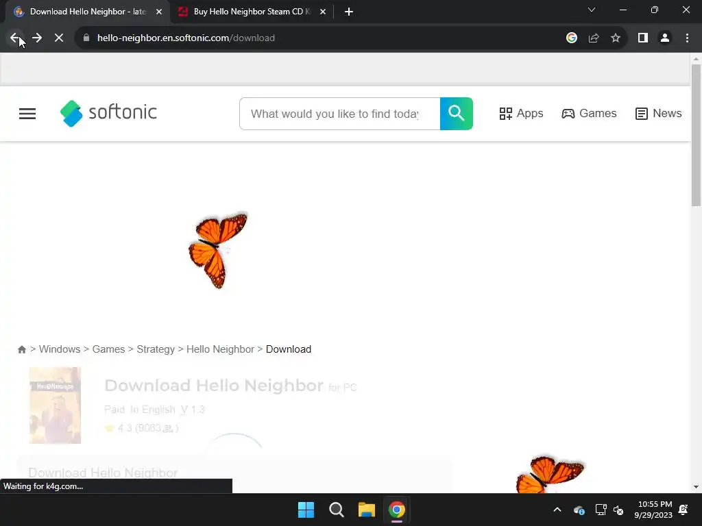Click the OneDrive cloud tray icon
702x526 pixels.
(579, 510)
